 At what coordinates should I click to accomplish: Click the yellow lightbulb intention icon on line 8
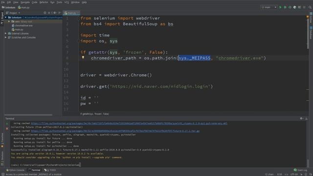tap(83, 58)
